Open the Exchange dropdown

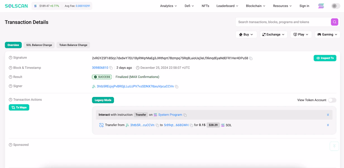(x=273, y=35)
